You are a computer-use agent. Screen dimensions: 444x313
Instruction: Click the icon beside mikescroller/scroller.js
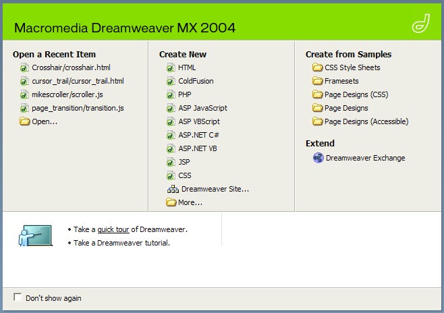(24, 94)
